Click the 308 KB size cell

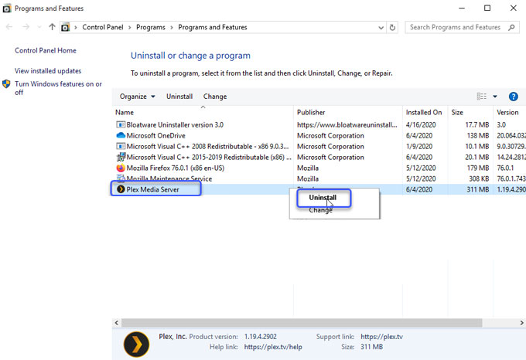click(x=479, y=178)
